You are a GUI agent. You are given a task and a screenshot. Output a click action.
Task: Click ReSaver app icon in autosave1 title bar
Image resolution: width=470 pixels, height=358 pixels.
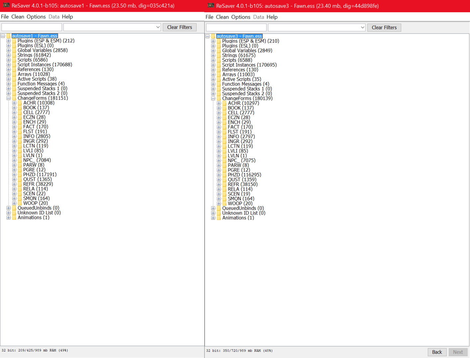[x=6, y=5]
